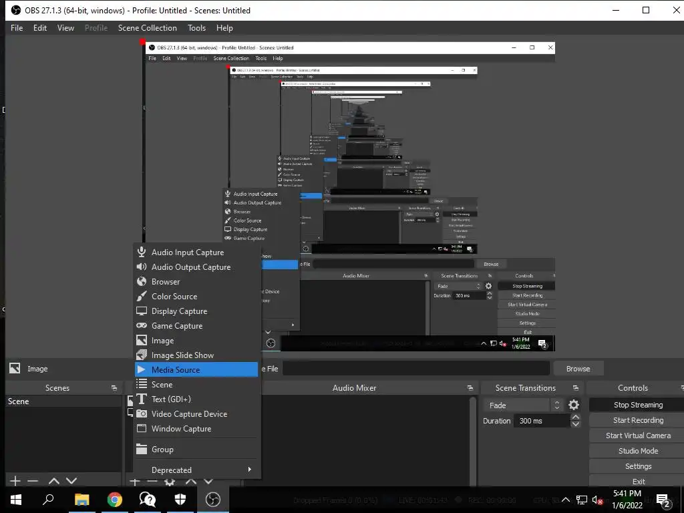Expand the Deprecated submenu
Screen dimensions: 684x513
click(196, 470)
